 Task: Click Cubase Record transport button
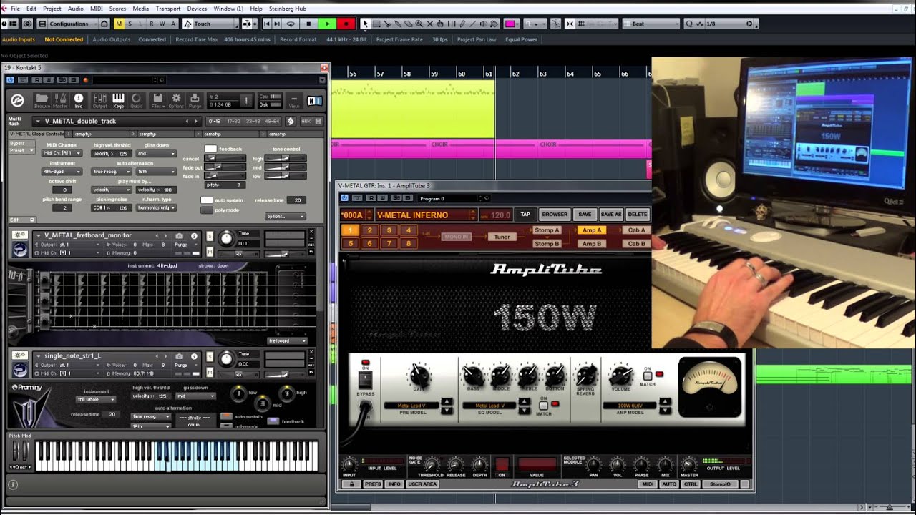point(346,24)
